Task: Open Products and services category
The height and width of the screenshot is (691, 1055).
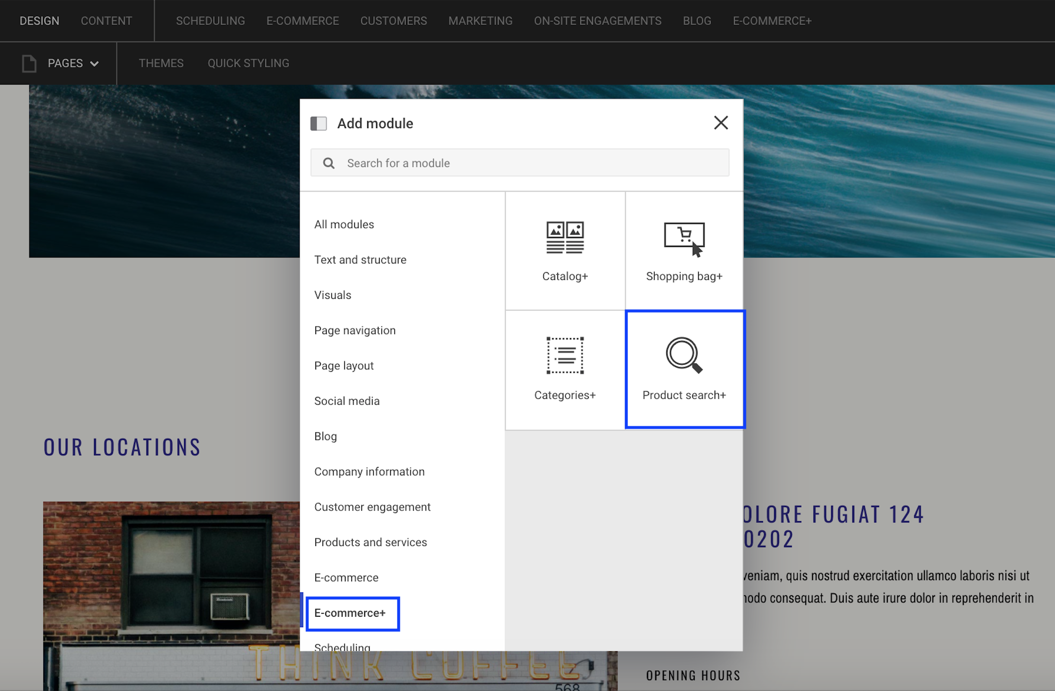Action: tap(370, 542)
